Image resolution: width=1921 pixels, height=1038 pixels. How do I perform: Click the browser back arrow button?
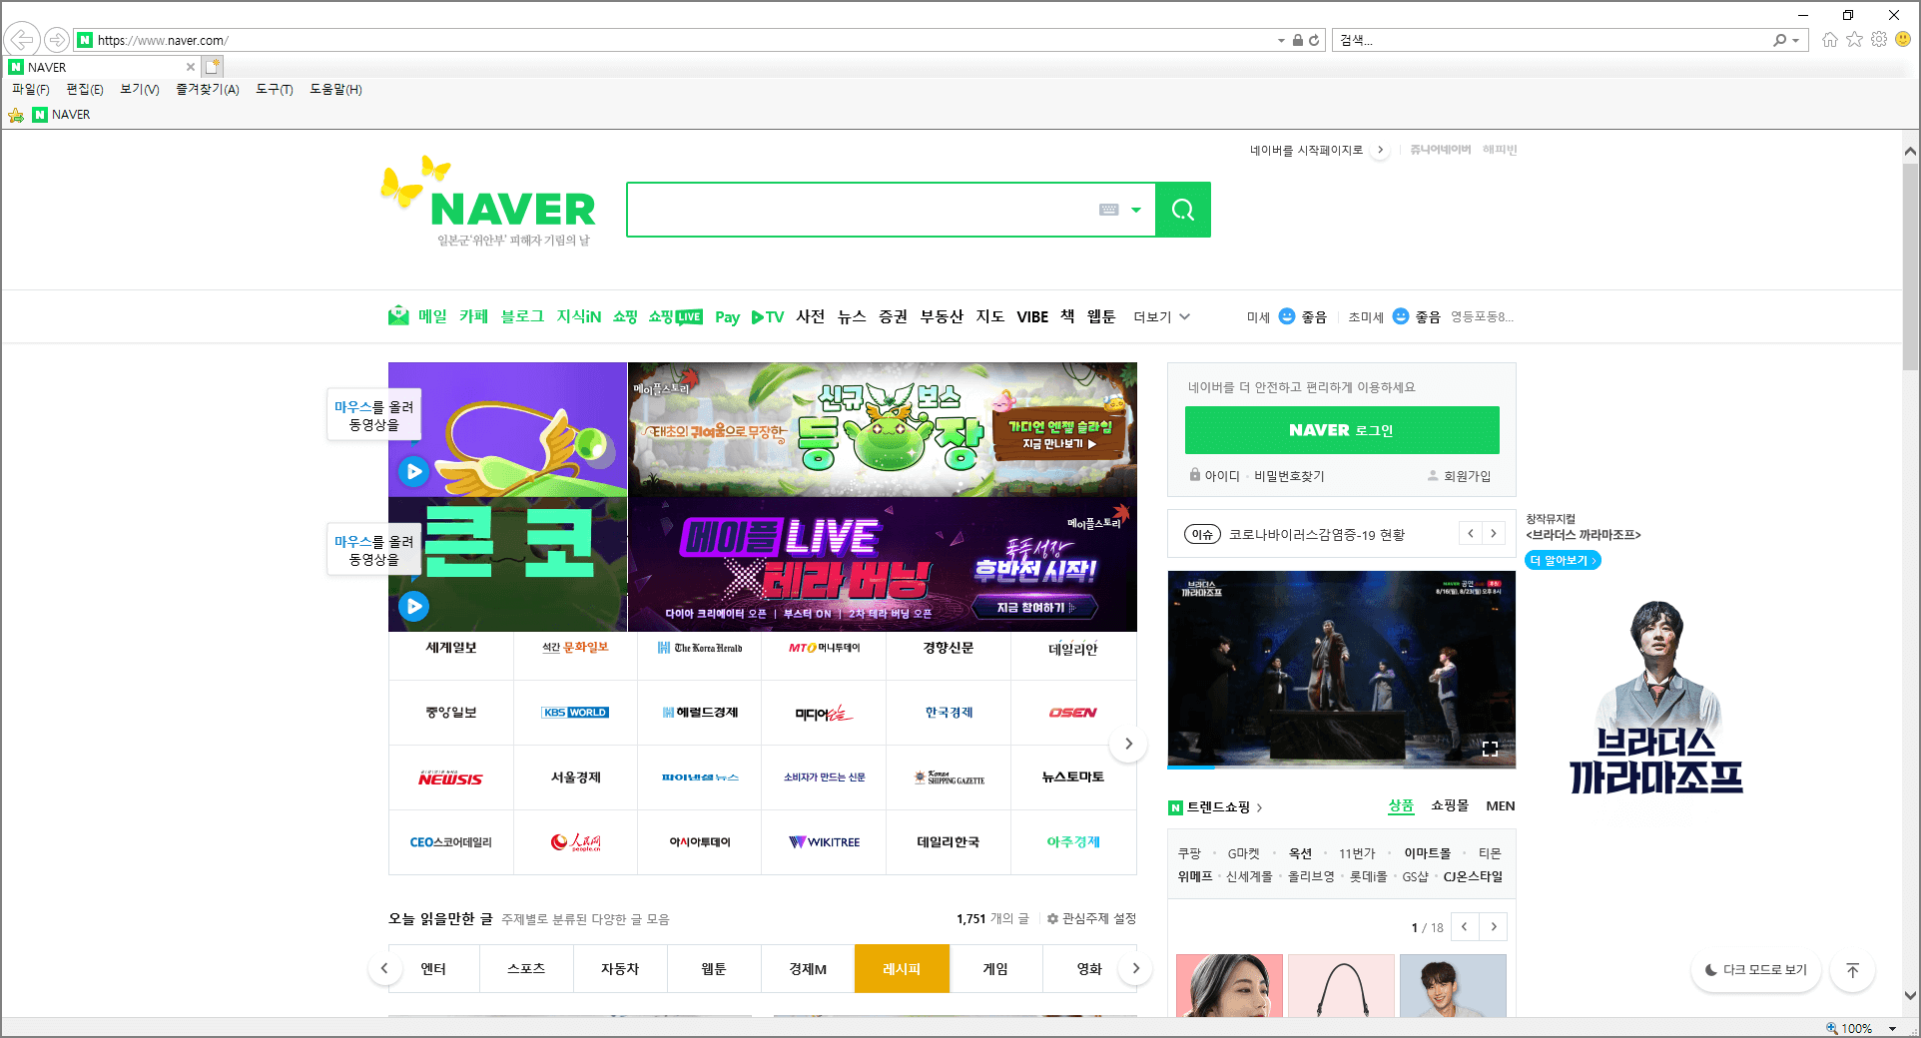click(x=22, y=40)
